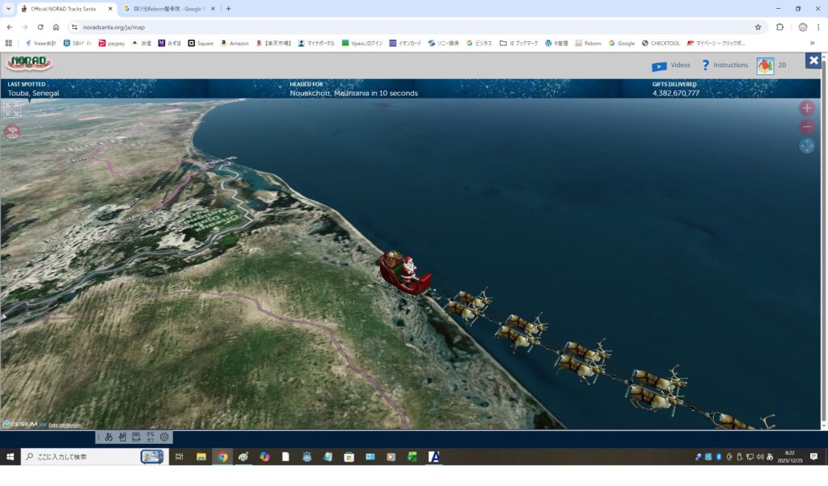Zoom in with the plus map button
The width and height of the screenshot is (828, 486).
point(806,108)
